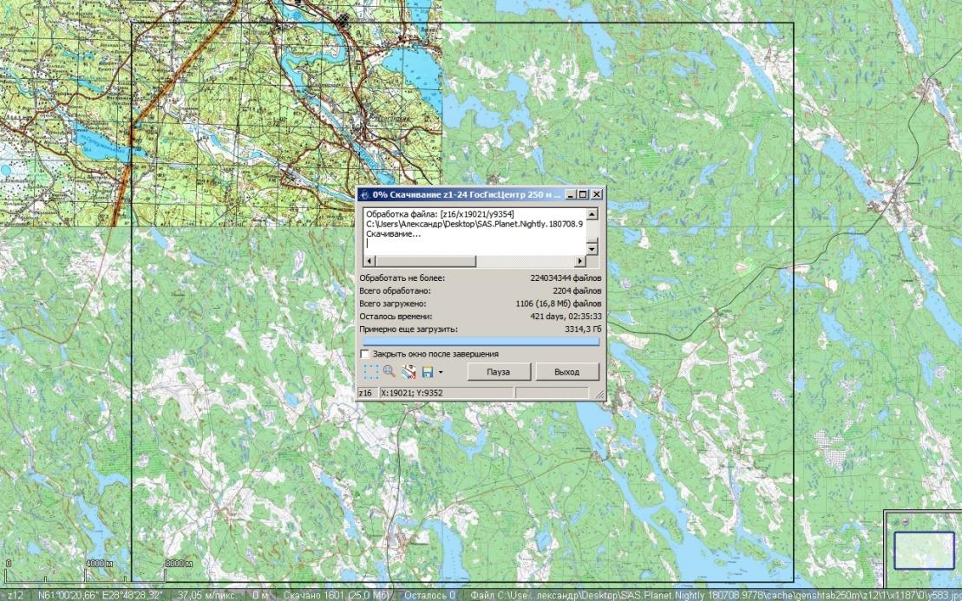Click the log scroll down arrow
The height and width of the screenshot is (601, 962).
592,249
